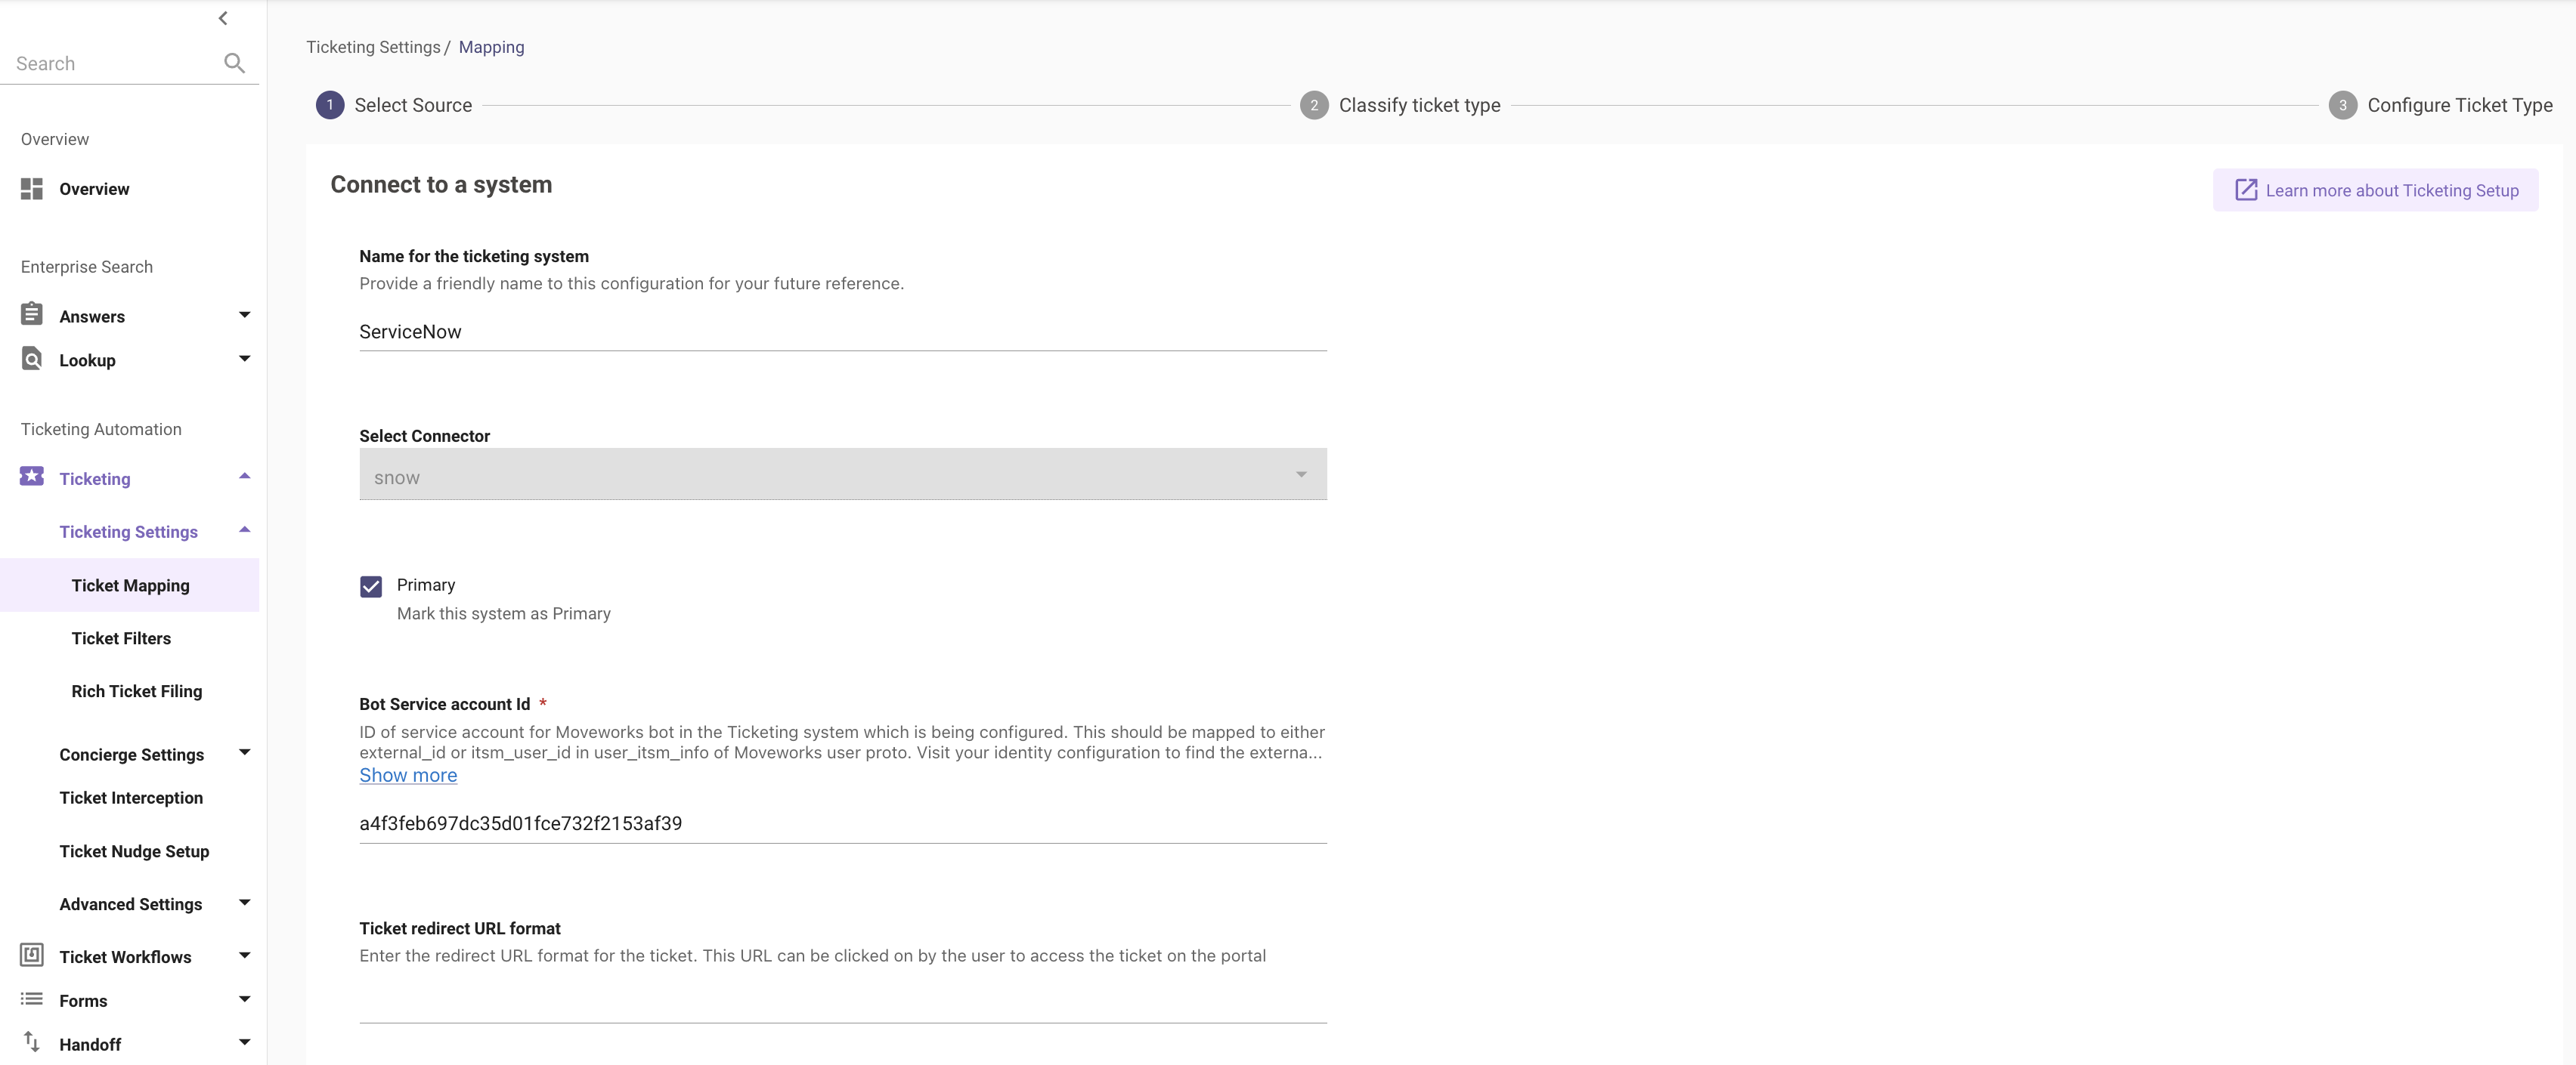This screenshot has height=1065, width=2576.
Task: Click Show more link
Action: (x=408, y=775)
